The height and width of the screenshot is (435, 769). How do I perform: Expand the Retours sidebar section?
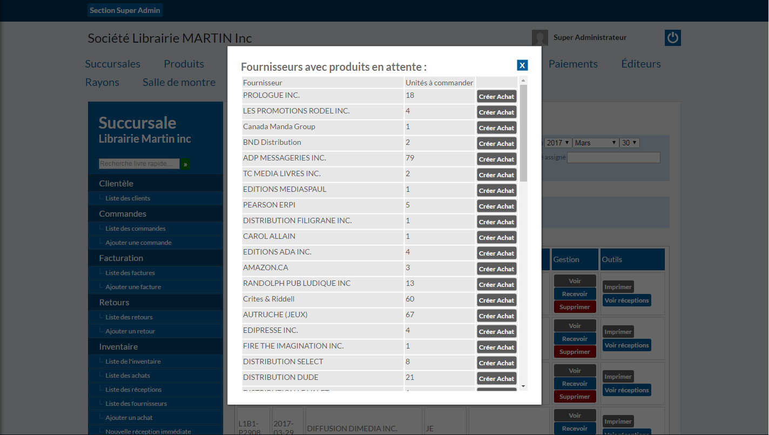click(x=156, y=303)
